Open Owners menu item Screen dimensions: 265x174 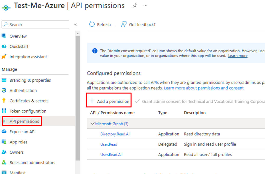(x=17, y=152)
